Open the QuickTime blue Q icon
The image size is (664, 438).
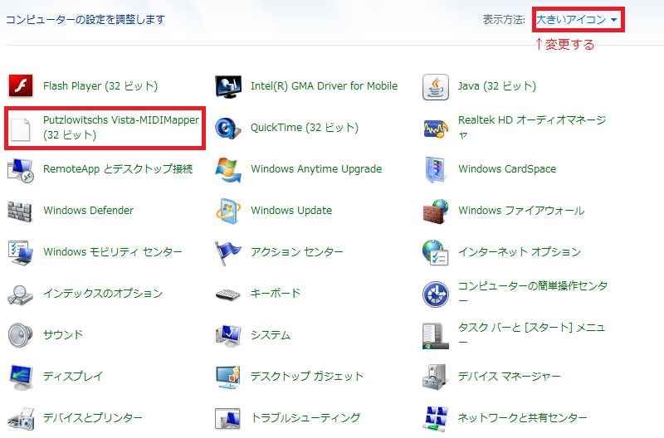pos(227,129)
